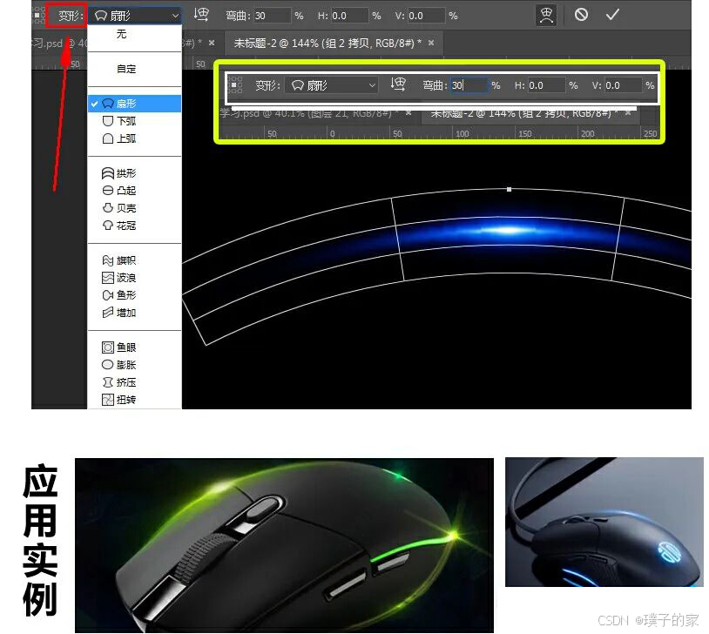Pick 挤压 squeeze warp
Screen dimensions: 709x634
click(135, 382)
